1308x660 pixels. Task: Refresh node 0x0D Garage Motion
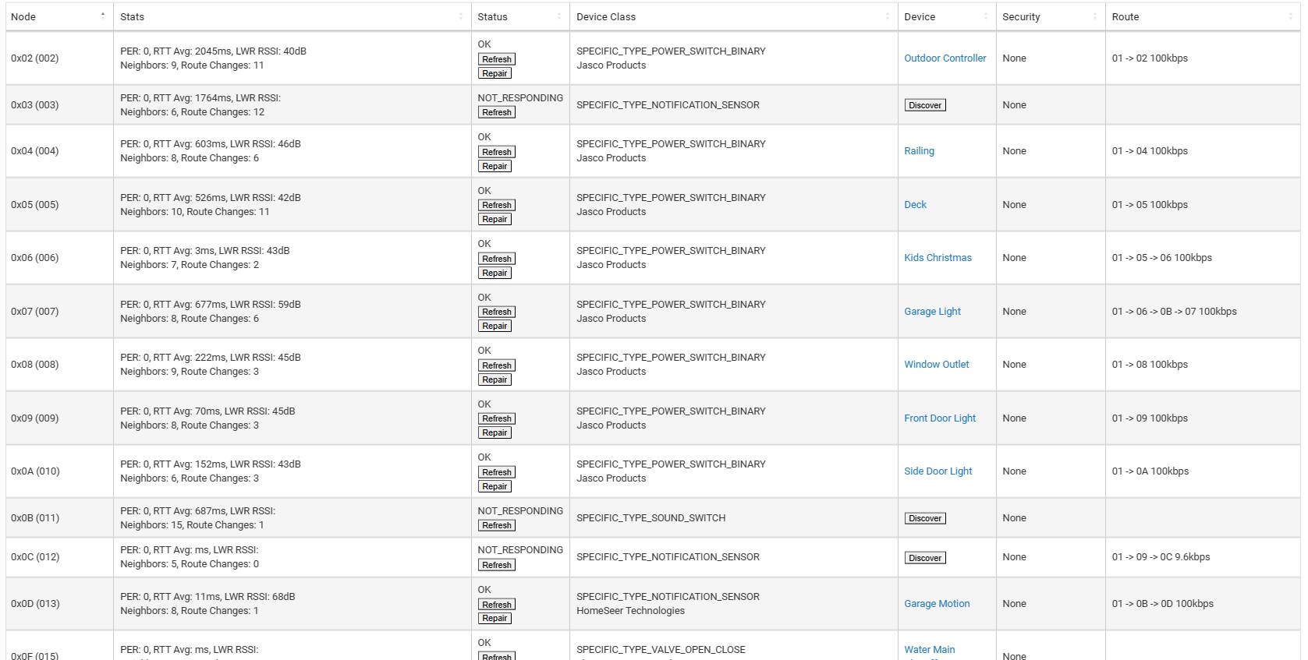tap(496, 604)
